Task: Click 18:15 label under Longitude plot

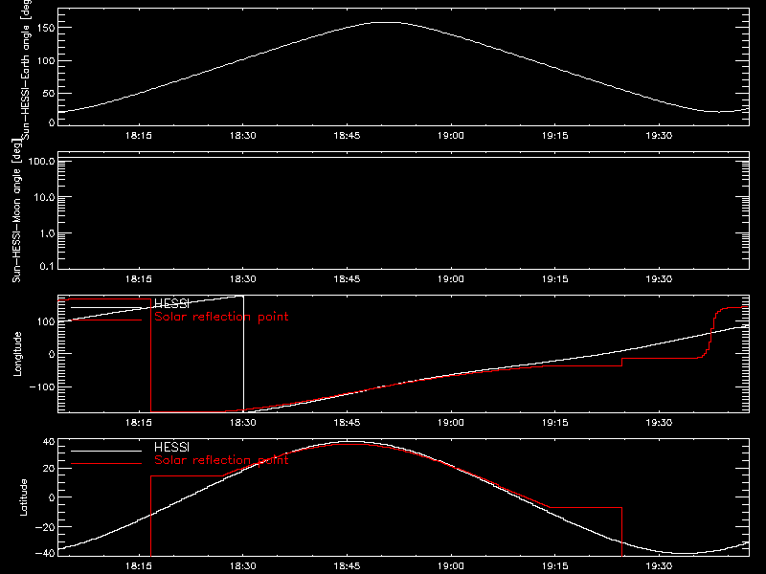Action: [139, 422]
